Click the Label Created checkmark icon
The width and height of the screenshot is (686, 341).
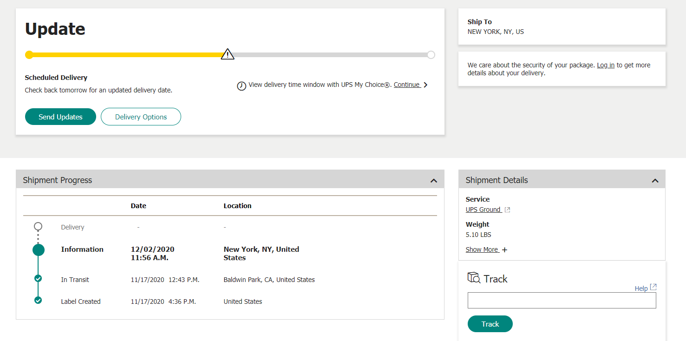point(38,300)
